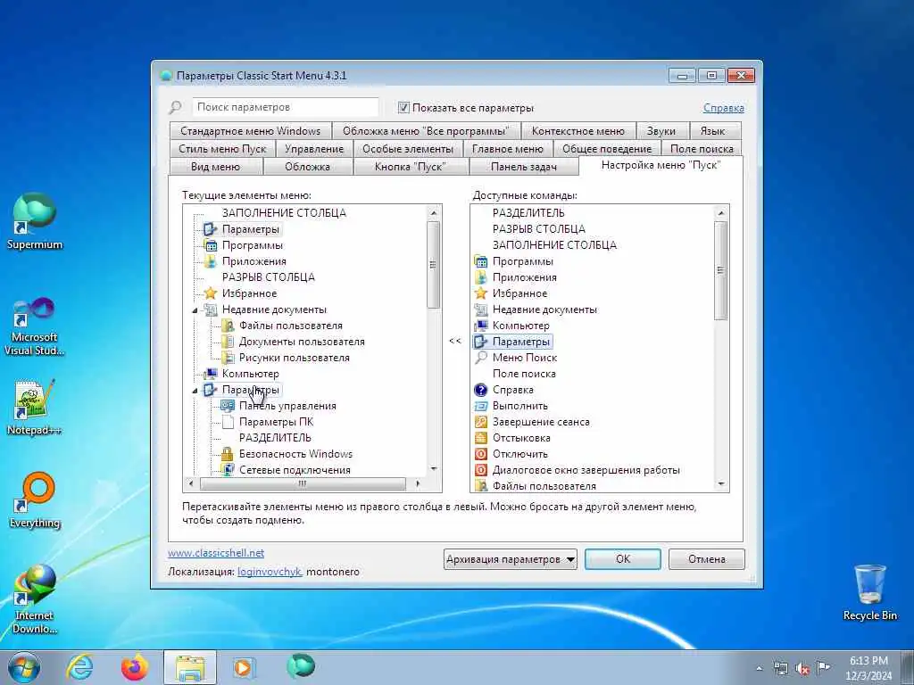Click Отключить power icon in available commands

(x=481, y=454)
